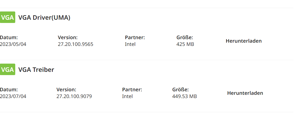Click the Größe label of VGA Treiber

180,90
